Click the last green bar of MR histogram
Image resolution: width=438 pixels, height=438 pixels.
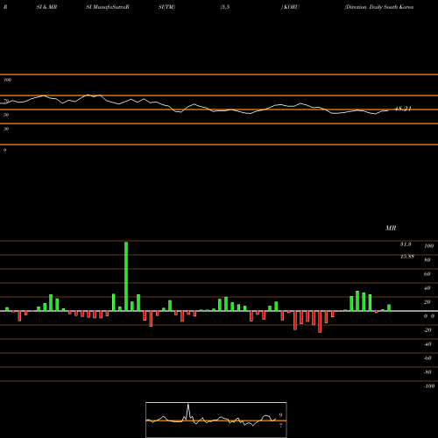pos(389,307)
